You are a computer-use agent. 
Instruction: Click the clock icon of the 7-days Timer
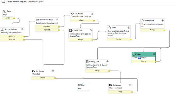[x=109, y=28]
